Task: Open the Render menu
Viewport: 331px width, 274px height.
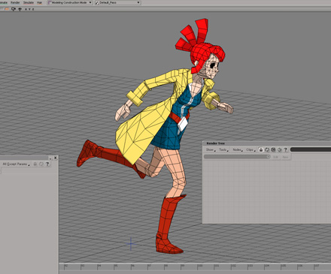Action: [x=15, y=2]
